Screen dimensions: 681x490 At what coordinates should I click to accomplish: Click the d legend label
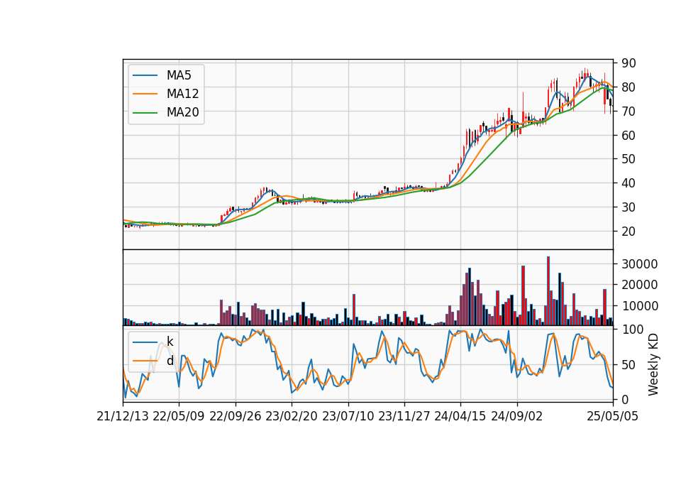click(x=170, y=361)
